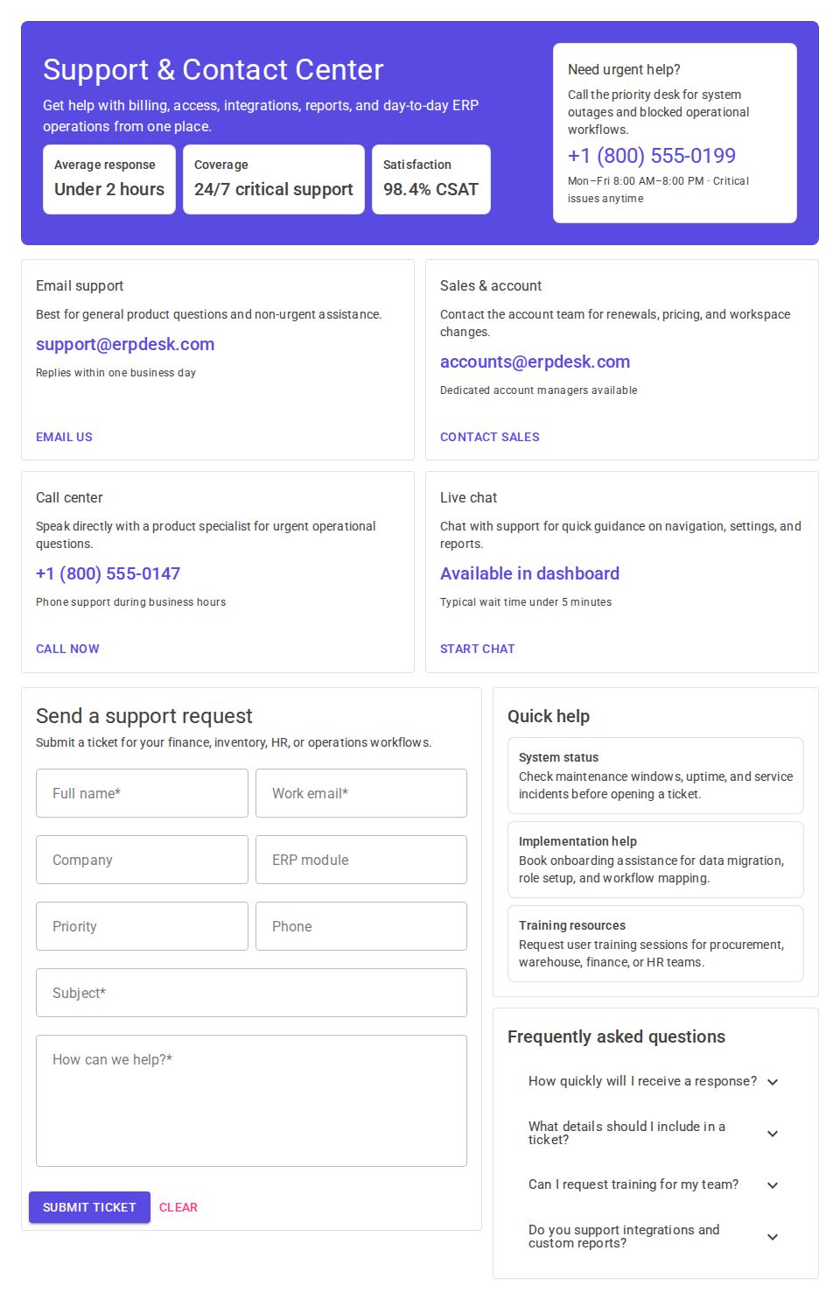Screen dimensions: 840x1300
Task: Open the CONTACT SALES link
Action: (490, 436)
